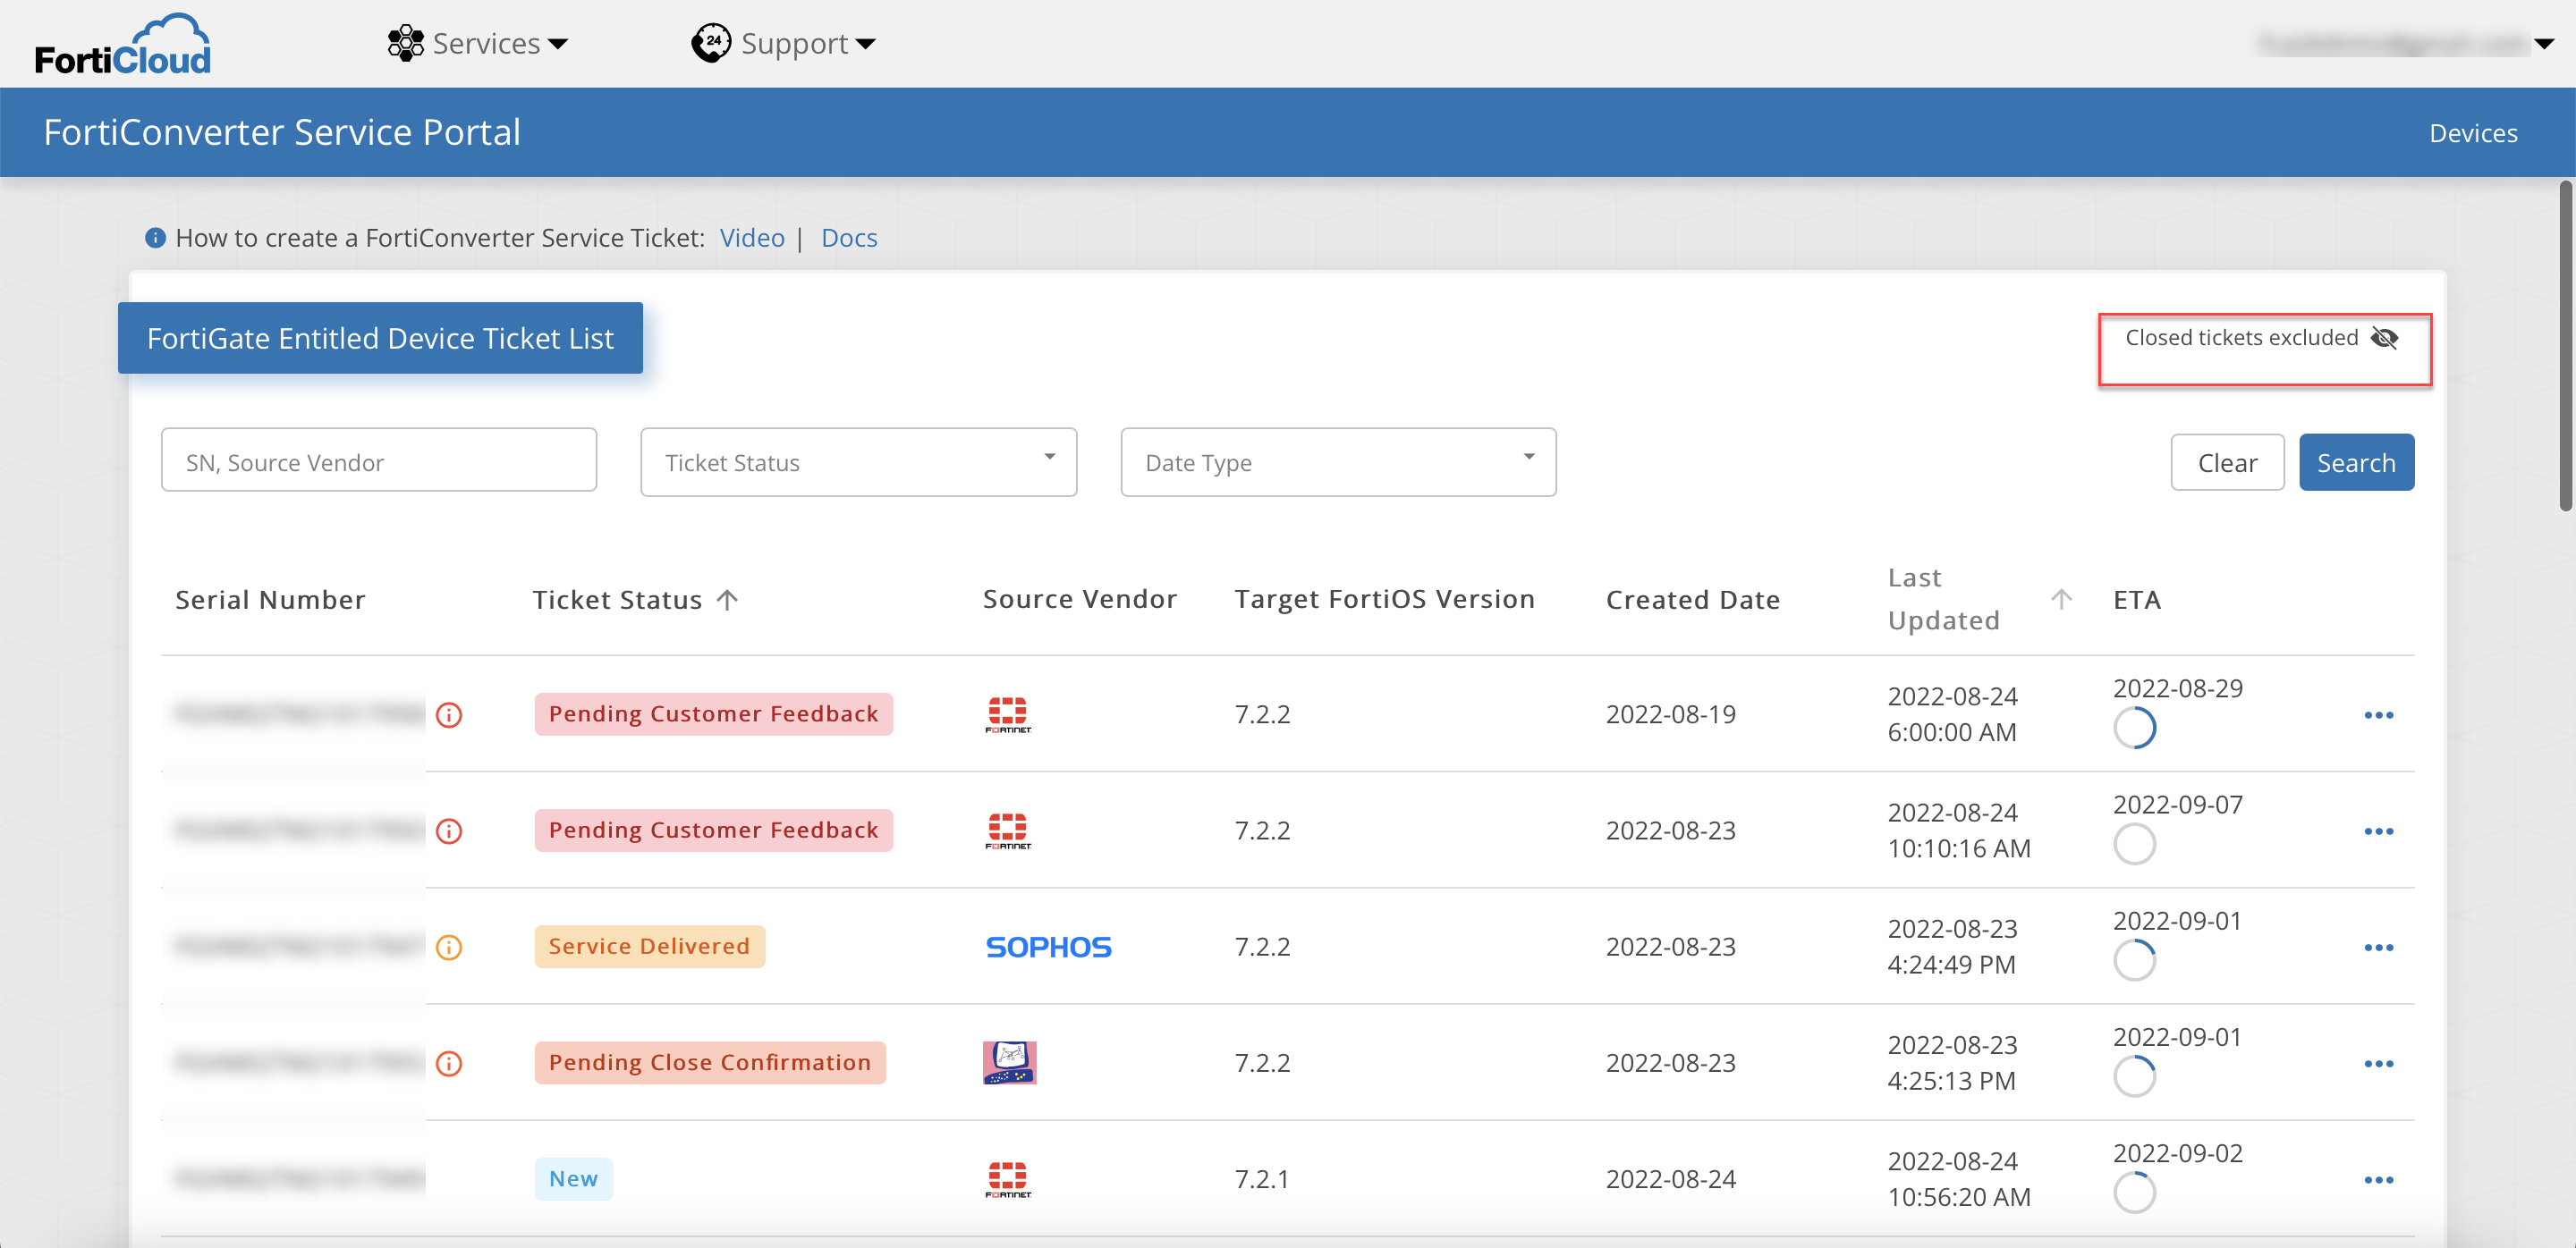Click the 2022-08-19 created date cell
2576x1248 pixels.
(x=1670, y=714)
